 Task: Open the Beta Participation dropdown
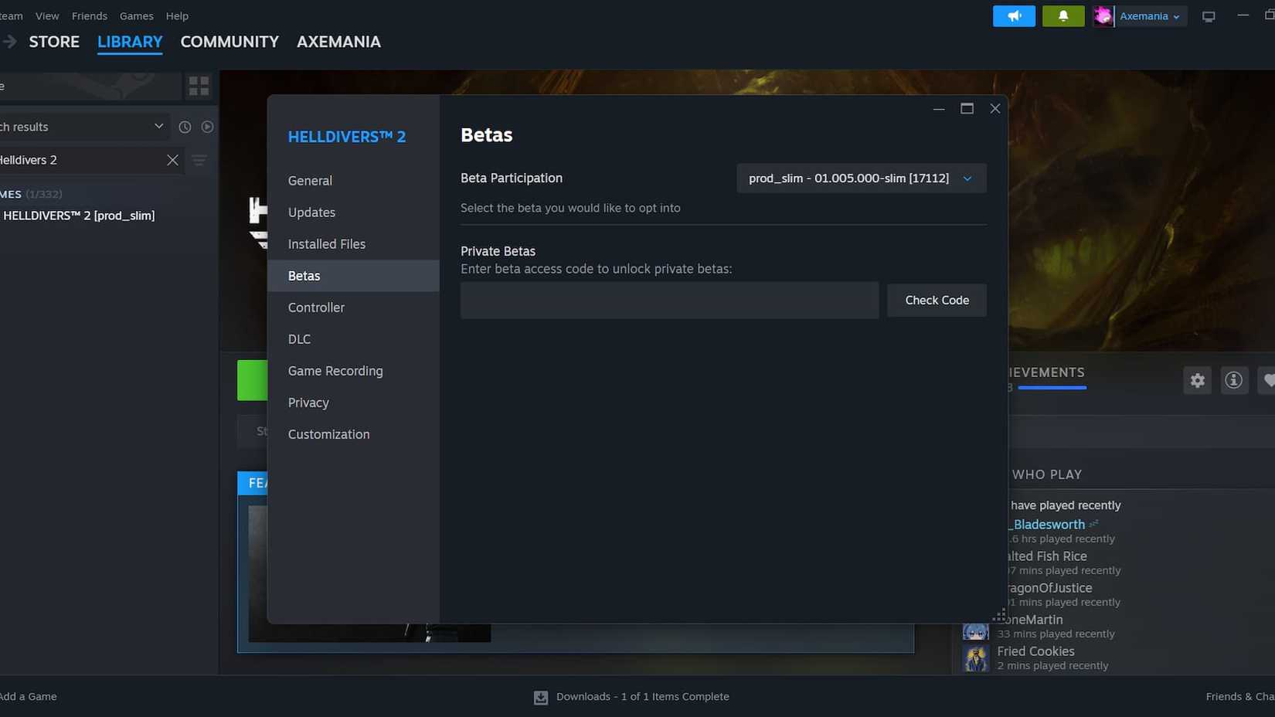tap(860, 178)
